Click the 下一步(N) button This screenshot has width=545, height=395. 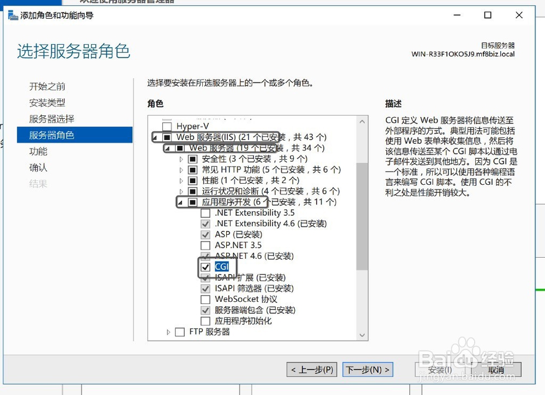pos(367,369)
